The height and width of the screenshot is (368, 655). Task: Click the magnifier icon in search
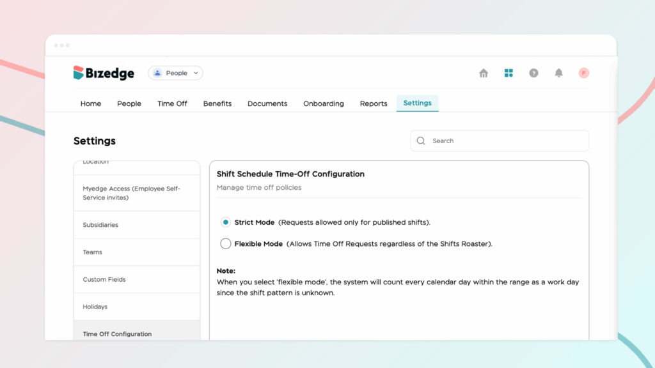coord(421,141)
